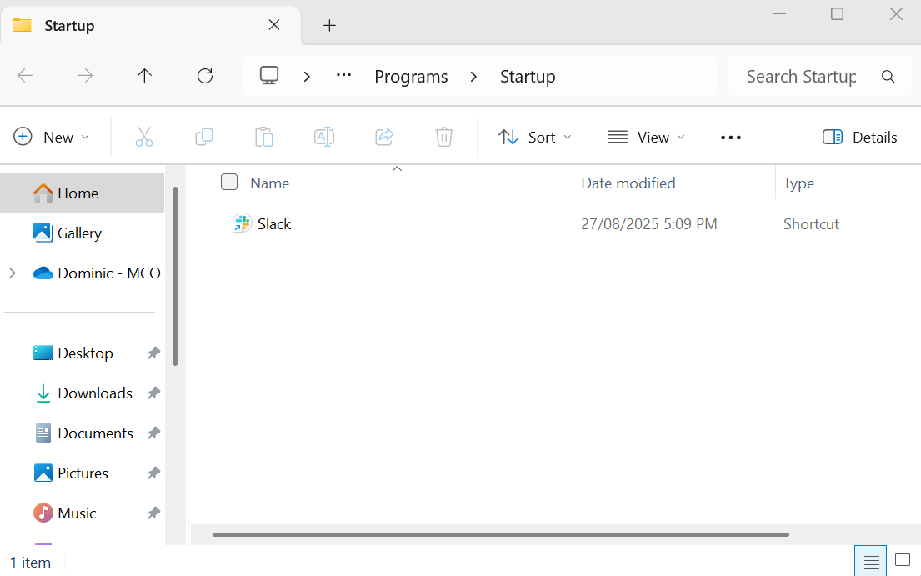Toggle the select all items checkbox

[x=229, y=183]
